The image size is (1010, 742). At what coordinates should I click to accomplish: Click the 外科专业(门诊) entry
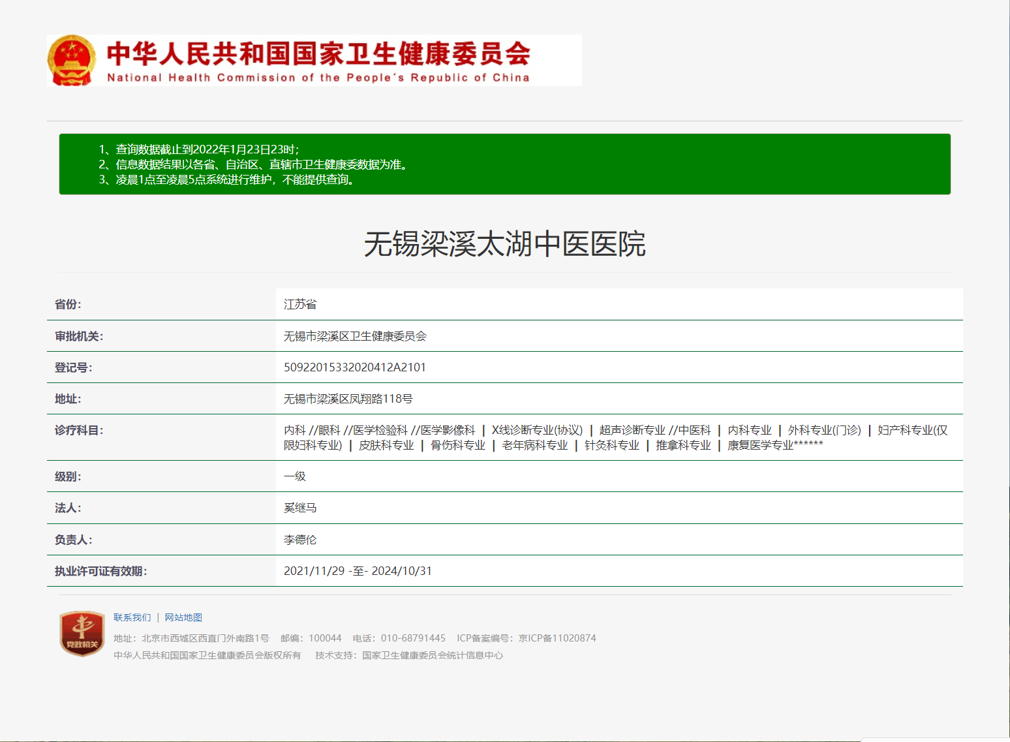coord(825,430)
